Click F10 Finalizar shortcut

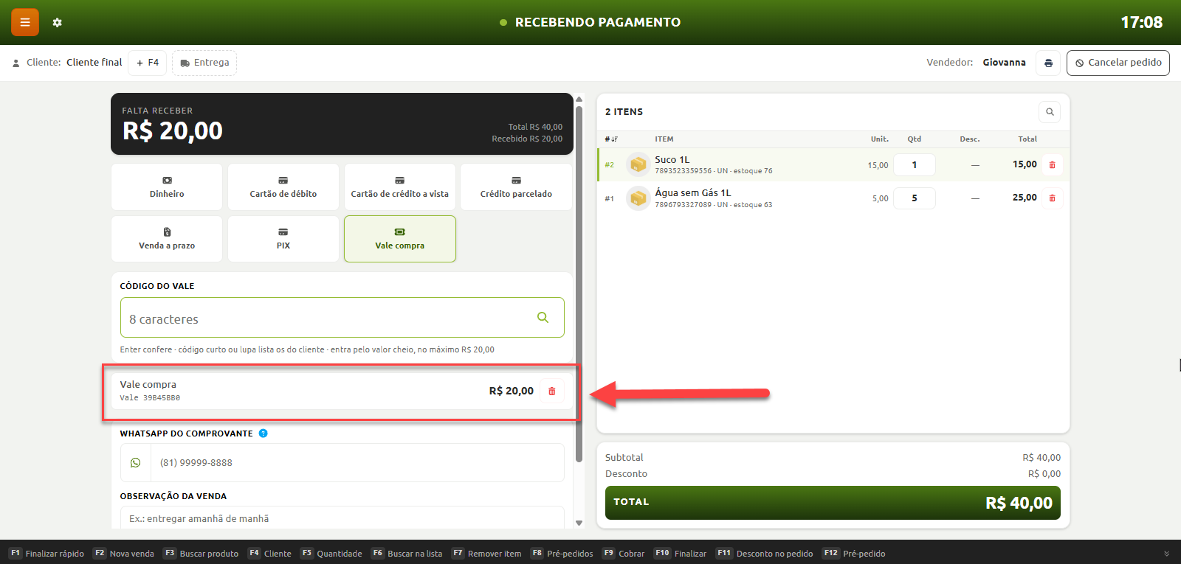(681, 554)
